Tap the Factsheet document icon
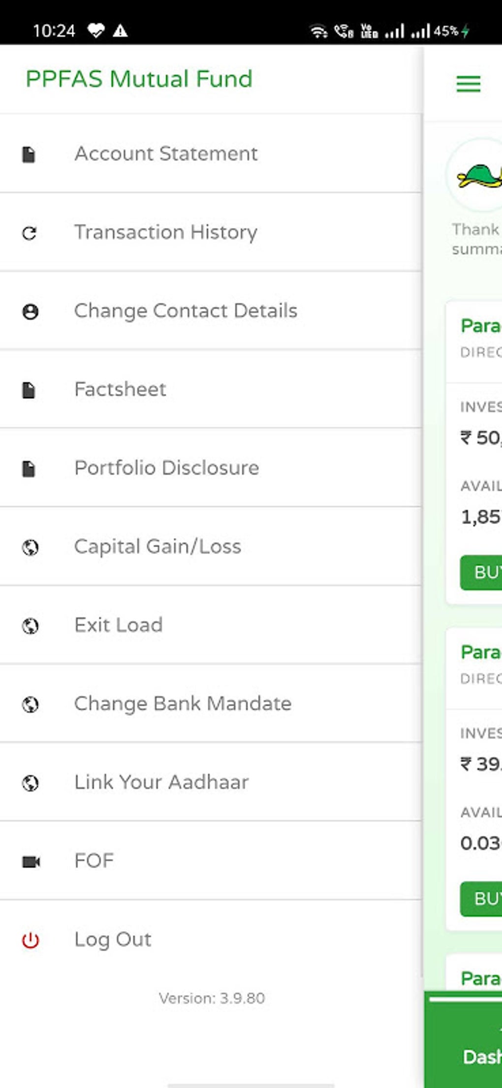 29,390
